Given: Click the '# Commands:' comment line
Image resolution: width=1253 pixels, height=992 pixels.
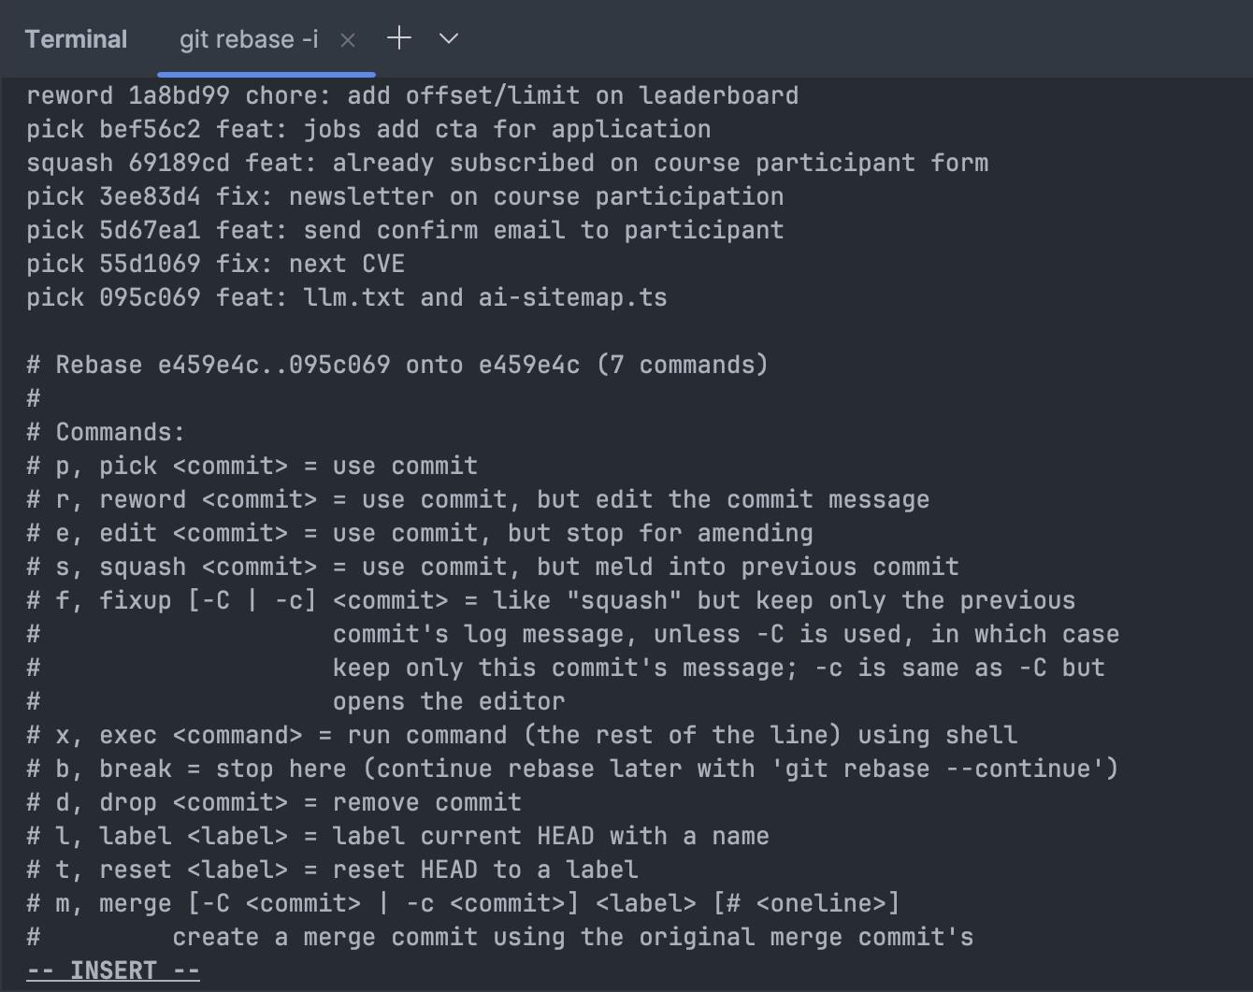Looking at the screenshot, I should (x=106, y=432).
